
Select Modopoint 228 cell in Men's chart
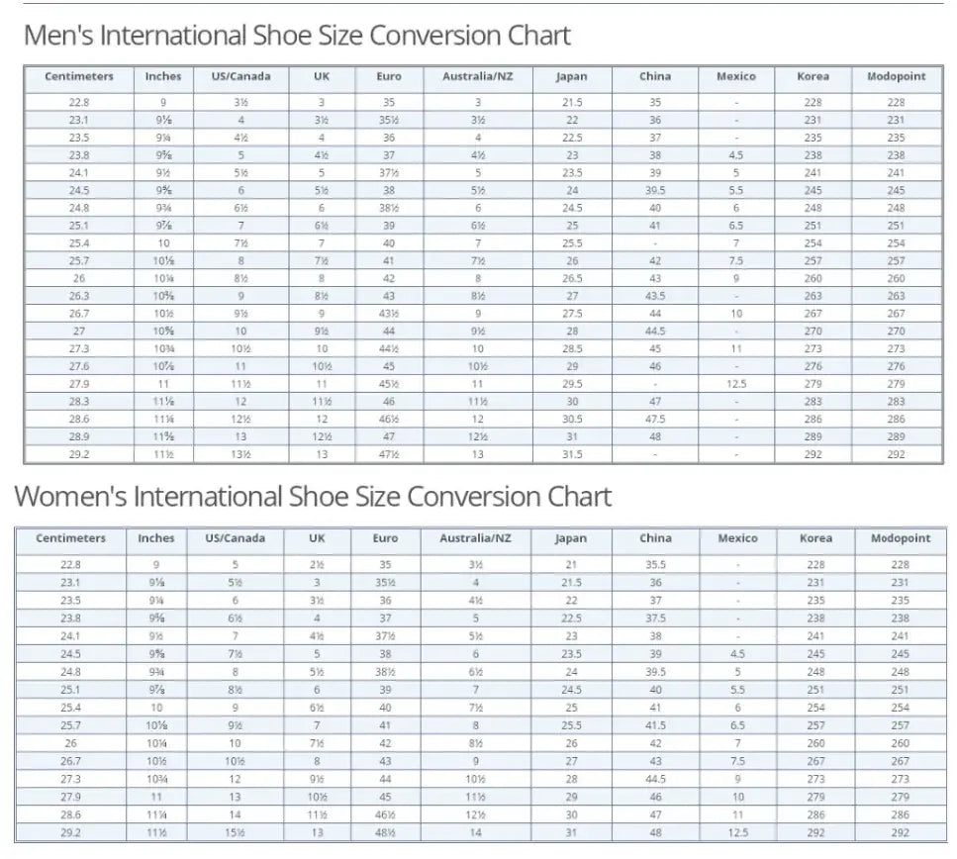(x=896, y=102)
